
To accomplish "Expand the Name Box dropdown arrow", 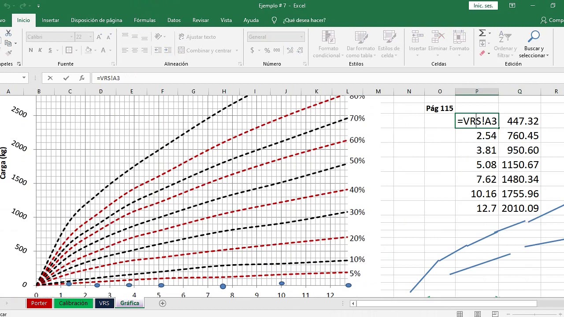I will coord(24,78).
